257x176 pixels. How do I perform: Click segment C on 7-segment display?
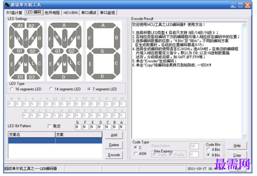coord(117,64)
